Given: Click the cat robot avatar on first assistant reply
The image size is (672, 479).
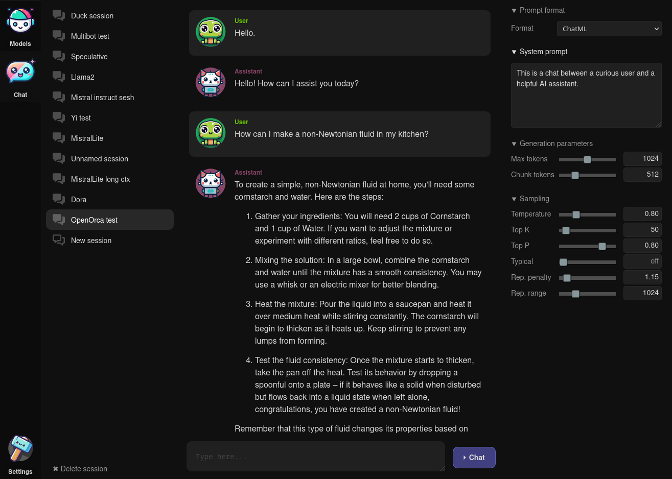Looking at the screenshot, I should (211, 83).
